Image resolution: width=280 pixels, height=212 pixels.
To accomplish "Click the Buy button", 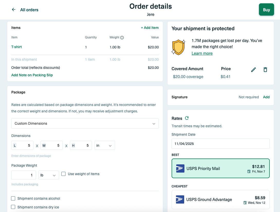I will (266, 10).
